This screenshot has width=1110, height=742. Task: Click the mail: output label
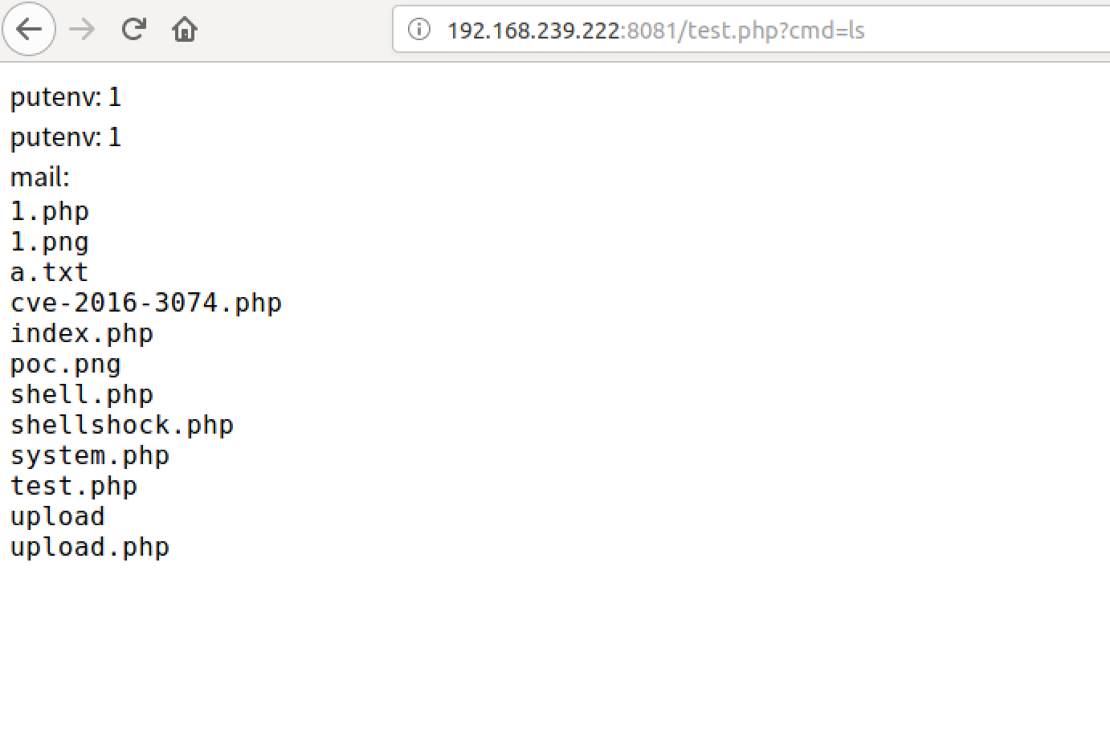(x=40, y=177)
